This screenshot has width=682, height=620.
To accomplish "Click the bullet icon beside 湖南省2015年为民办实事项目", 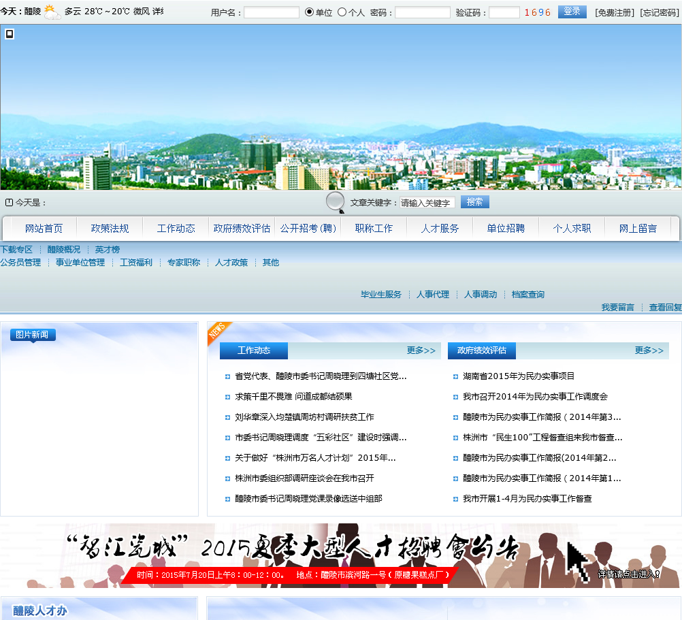I will point(455,376).
